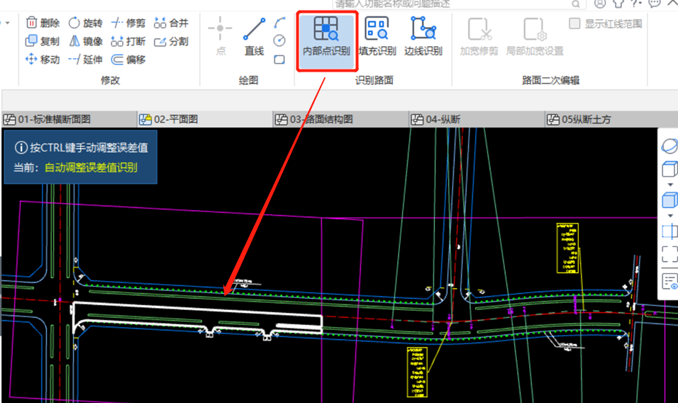Switch to the 05纵断土方 tab
Viewport: 678px width, 403px height.
611,119
